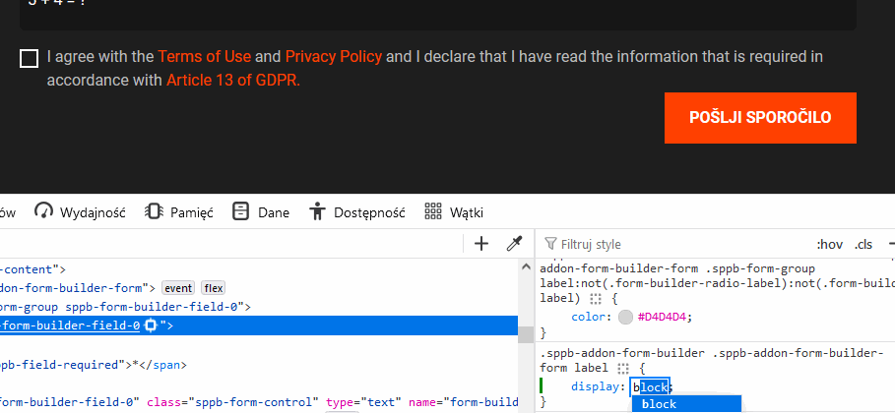Click the scroll-into-view target icon in the selected node
Viewport: 895px width, 413px height.
tap(151, 325)
